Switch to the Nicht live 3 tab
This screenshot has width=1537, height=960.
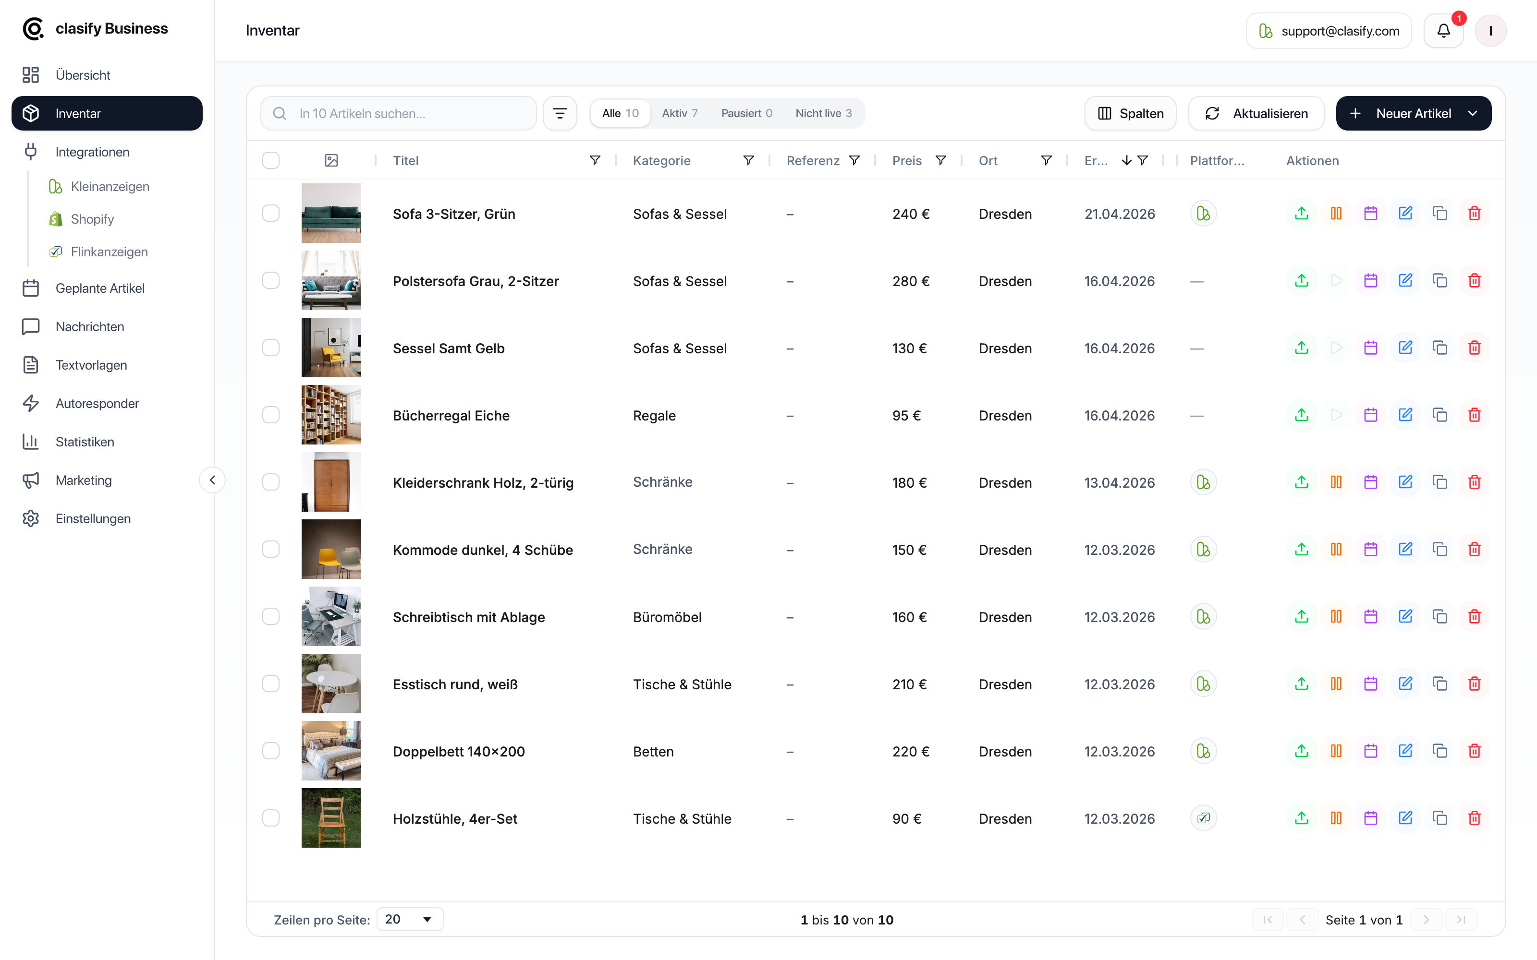(x=823, y=113)
